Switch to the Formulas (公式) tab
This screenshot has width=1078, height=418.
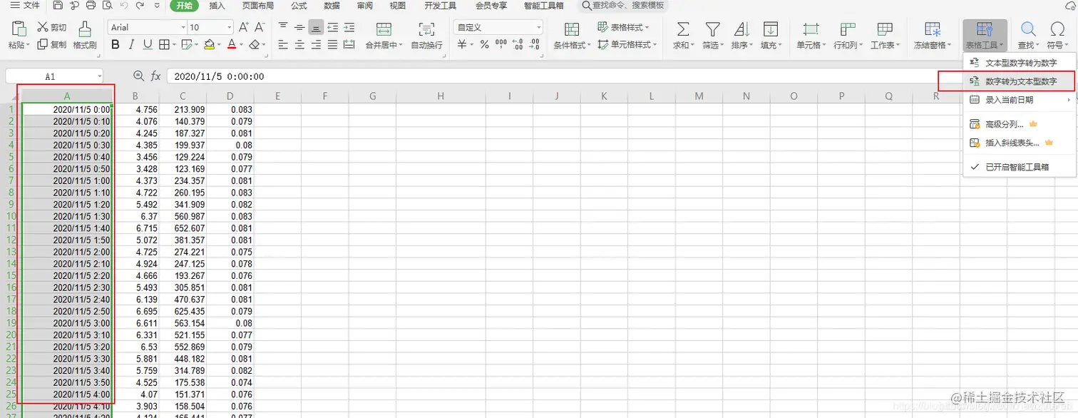coord(299,6)
